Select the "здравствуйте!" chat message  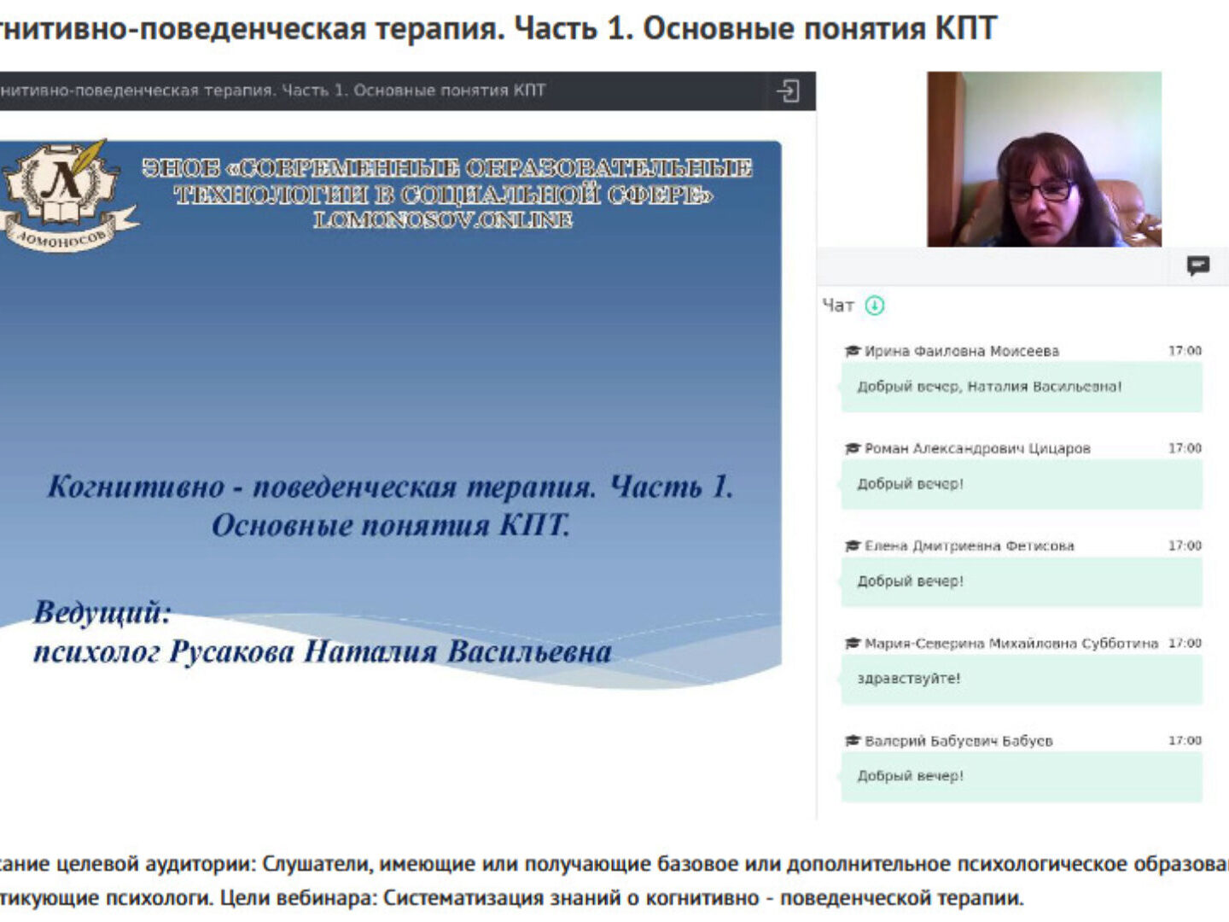tap(908, 679)
